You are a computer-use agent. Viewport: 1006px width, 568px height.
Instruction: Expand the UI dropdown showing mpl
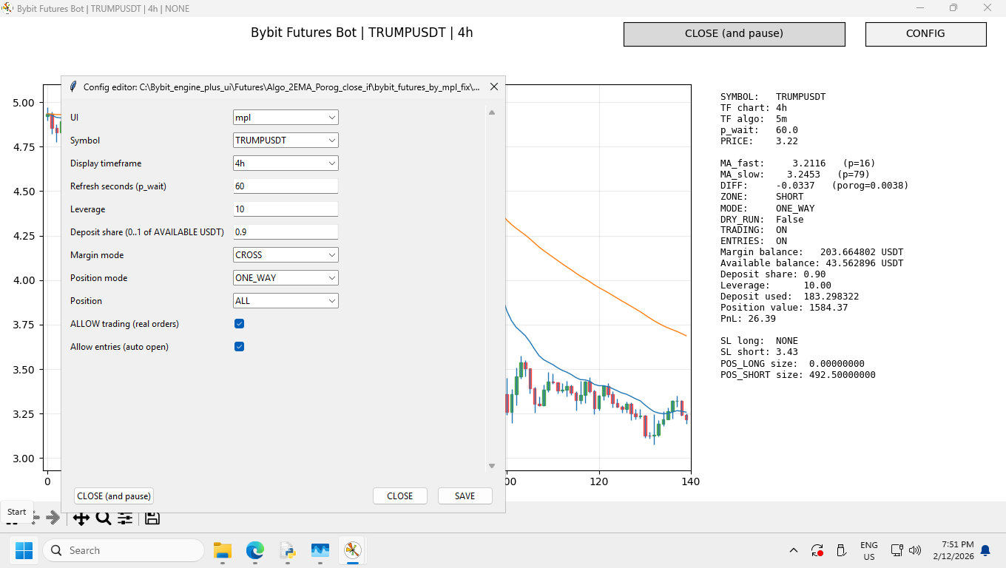(x=286, y=118)
